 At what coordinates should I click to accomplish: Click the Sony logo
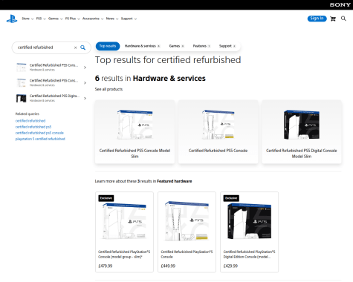click(x=340, y=4)
